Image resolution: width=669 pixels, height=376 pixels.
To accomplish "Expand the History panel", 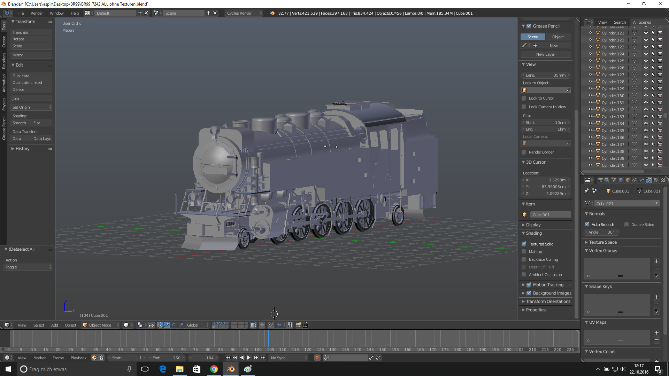I will 22,149.
